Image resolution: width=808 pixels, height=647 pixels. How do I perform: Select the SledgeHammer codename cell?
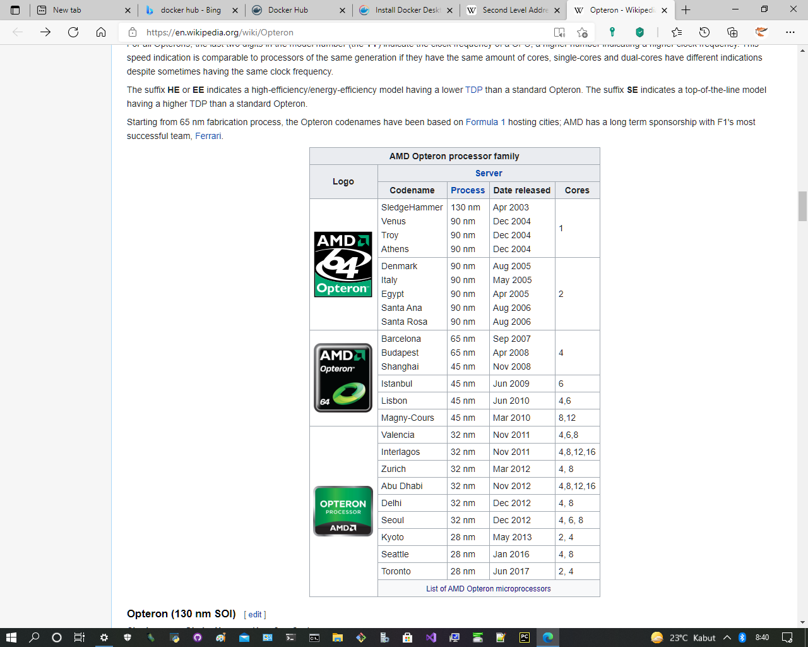412,207
